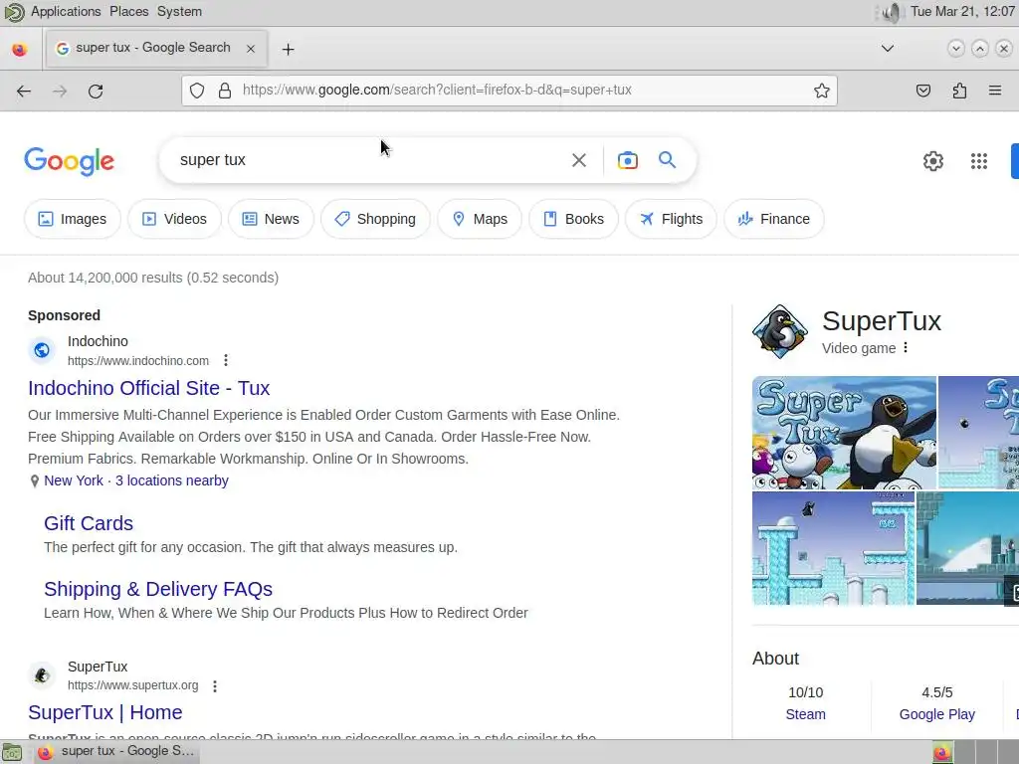
Task: Click the Firefox icon in the tab bar
Action: pyautogui.click(x=20, y=50)
